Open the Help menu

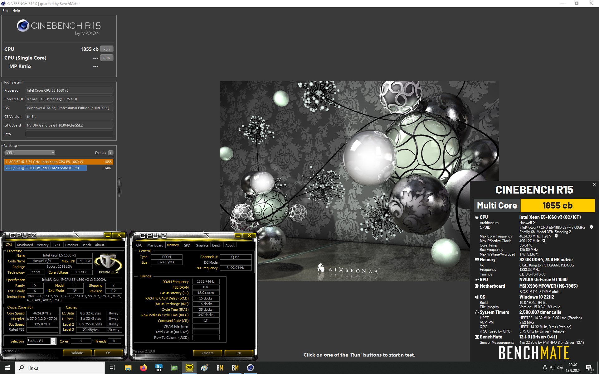tap(16, 11)
